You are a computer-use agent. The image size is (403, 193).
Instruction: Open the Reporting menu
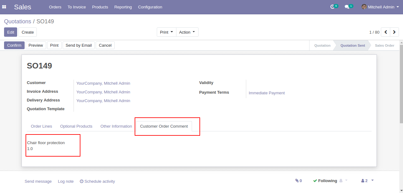coord(123,7)
